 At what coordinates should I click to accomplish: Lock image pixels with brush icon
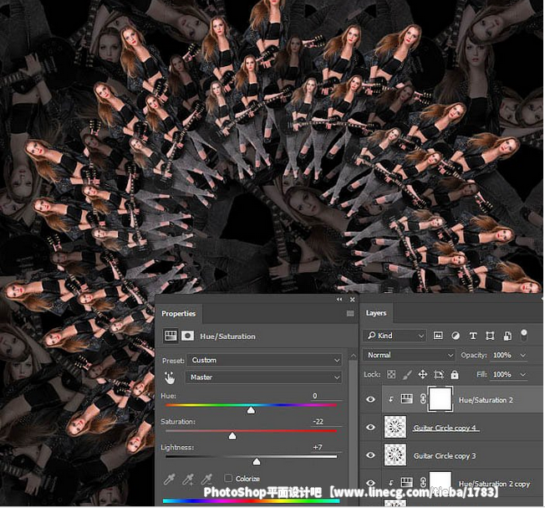[x=407, y=374]
